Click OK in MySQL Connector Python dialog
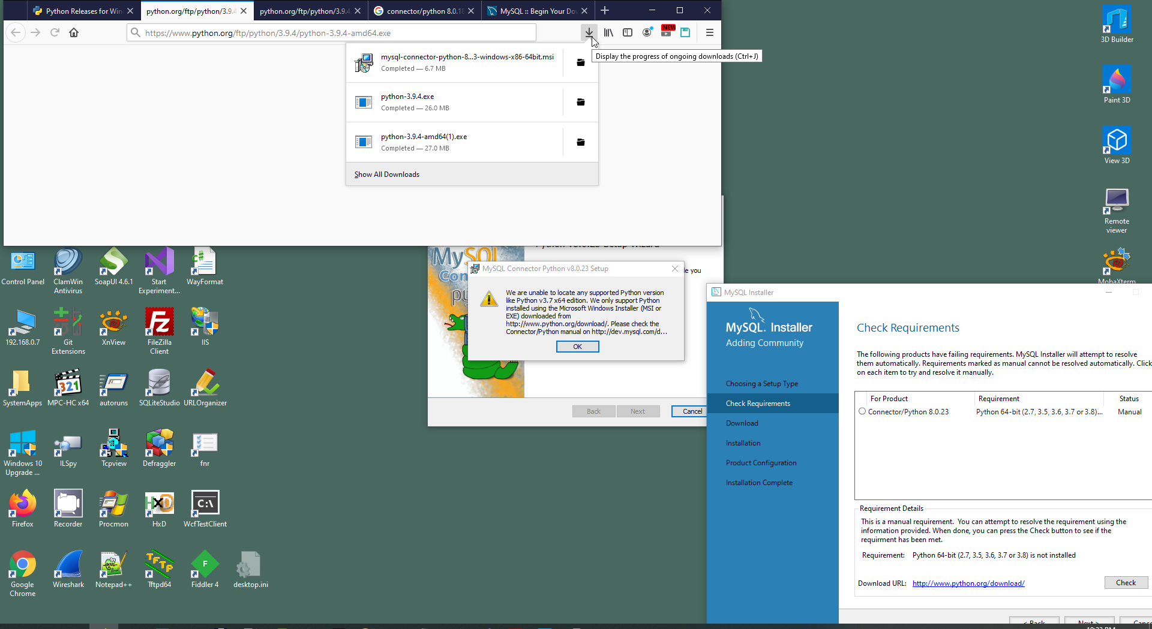Image resolution: width=1152 pixels, height=629 pixels. point(577,347)
